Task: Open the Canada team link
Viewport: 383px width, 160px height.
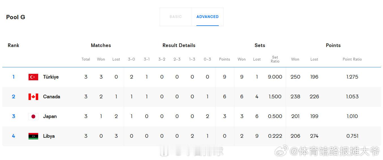Action: pyautogui.click(x=51, y=97)
